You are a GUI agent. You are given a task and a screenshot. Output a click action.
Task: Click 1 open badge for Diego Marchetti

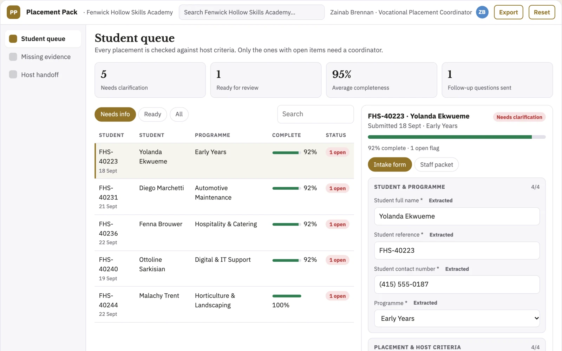(337, 188)
